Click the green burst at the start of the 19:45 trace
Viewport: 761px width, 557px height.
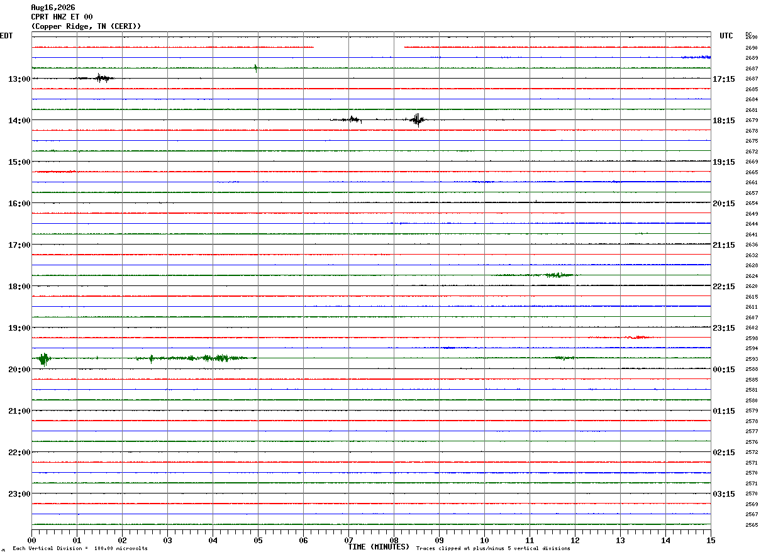coord(43,359)
